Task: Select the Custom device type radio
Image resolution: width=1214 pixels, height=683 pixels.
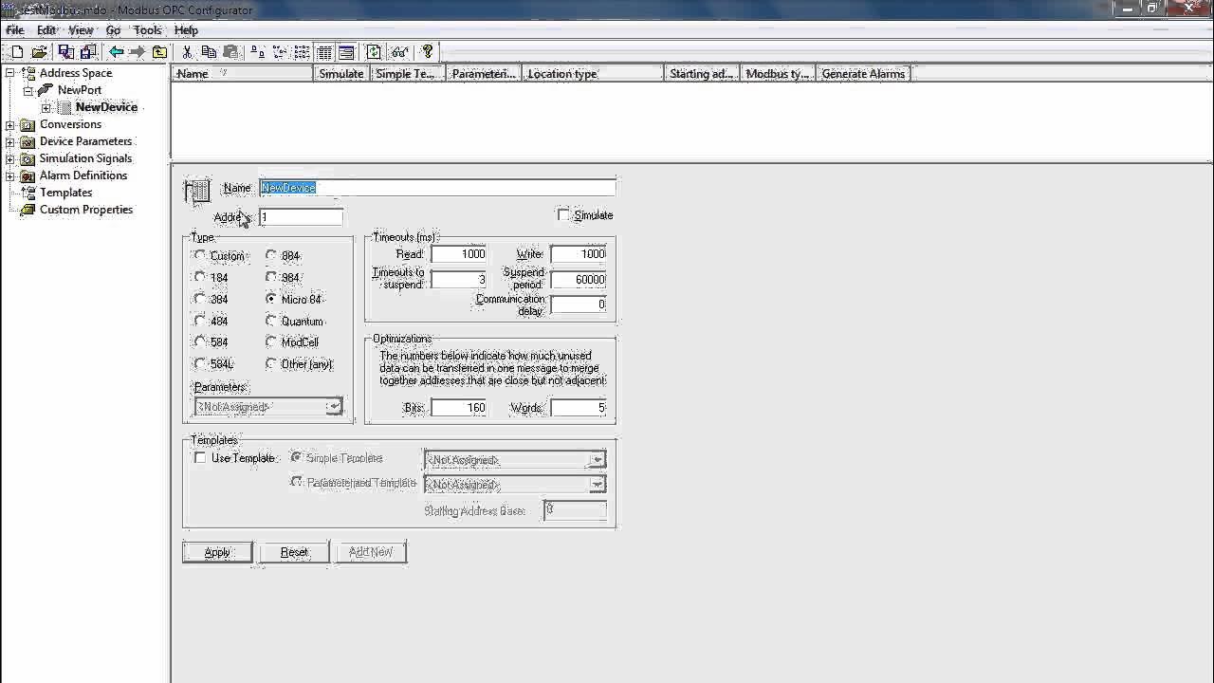Action: point(199,255)
